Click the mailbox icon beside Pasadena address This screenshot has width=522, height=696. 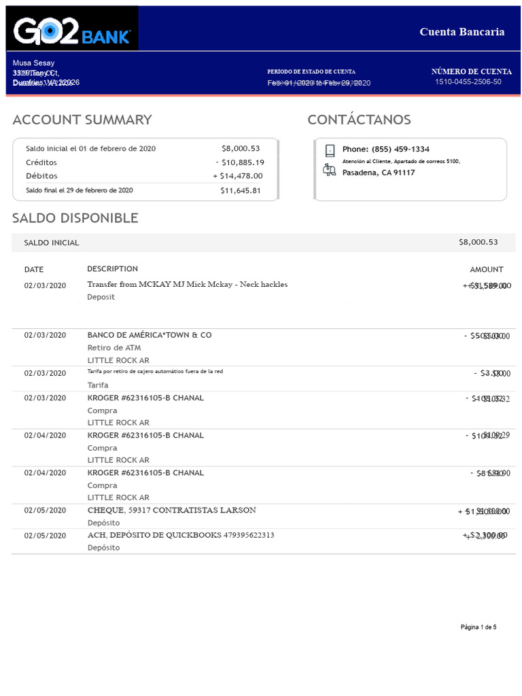330,171
